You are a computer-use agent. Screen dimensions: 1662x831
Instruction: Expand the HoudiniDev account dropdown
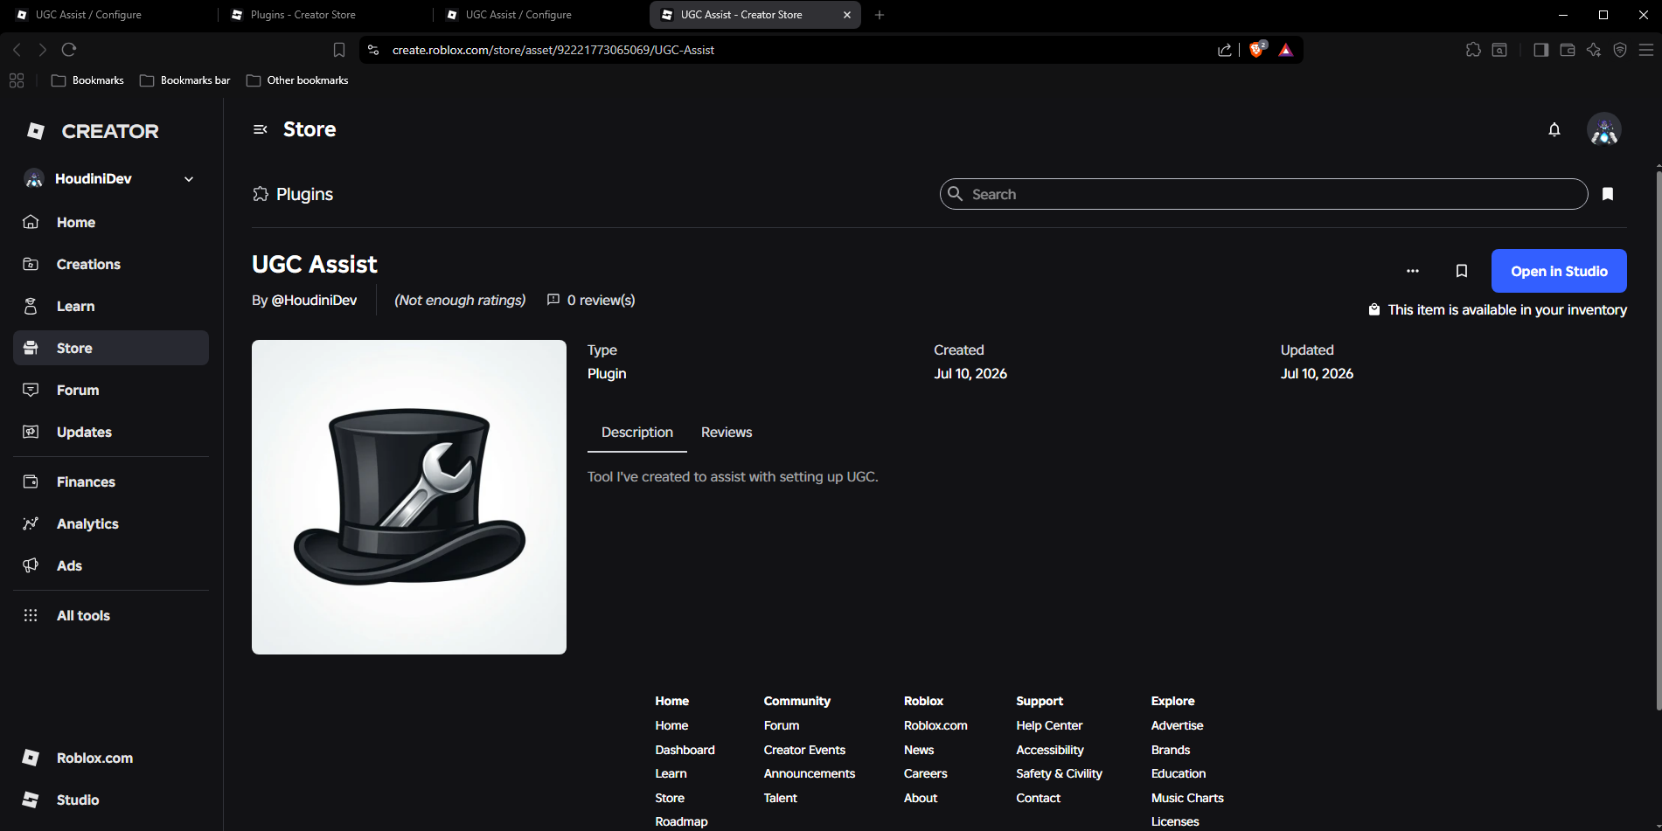[189, 179]
